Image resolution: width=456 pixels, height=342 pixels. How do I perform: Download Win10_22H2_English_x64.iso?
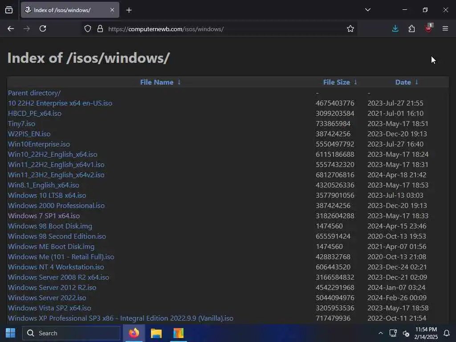pyautogui.click(x=53, y=155)
